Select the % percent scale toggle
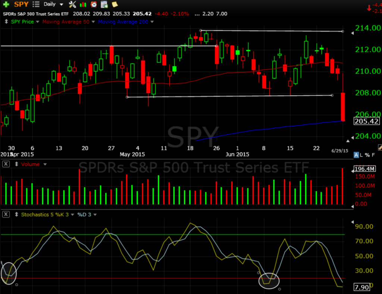382x294 pixels. [367, 155]
